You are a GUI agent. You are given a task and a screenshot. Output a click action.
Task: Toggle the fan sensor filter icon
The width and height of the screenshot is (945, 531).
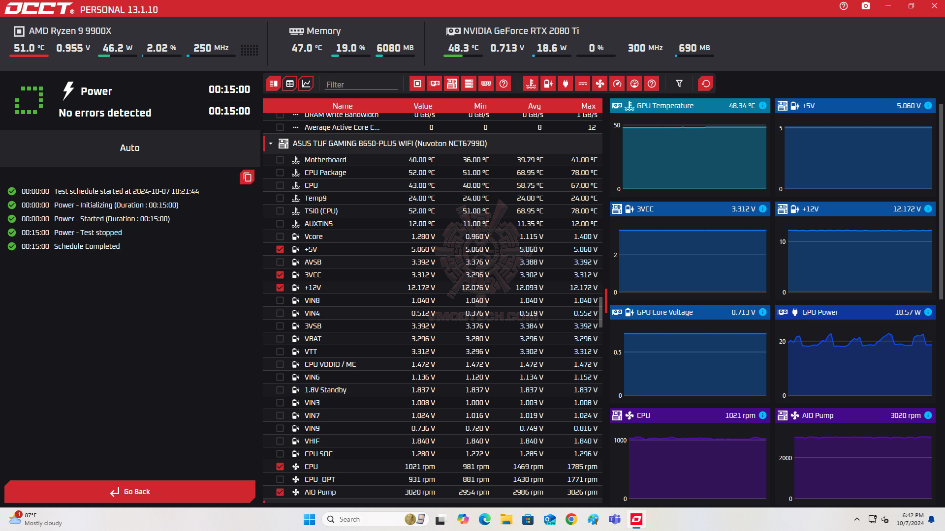tap(599, 84)
